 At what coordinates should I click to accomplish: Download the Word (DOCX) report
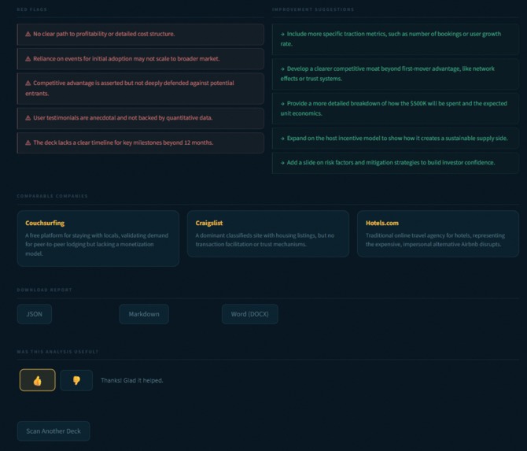[x=249, y=314]
